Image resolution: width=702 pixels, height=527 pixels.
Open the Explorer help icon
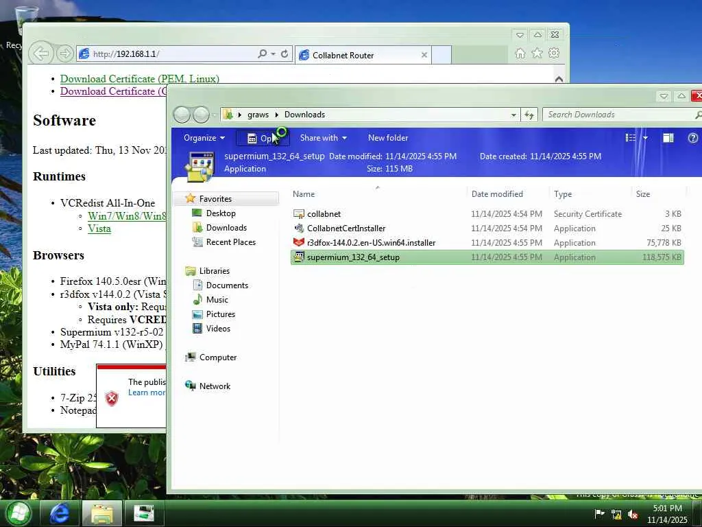click(692, 138)
